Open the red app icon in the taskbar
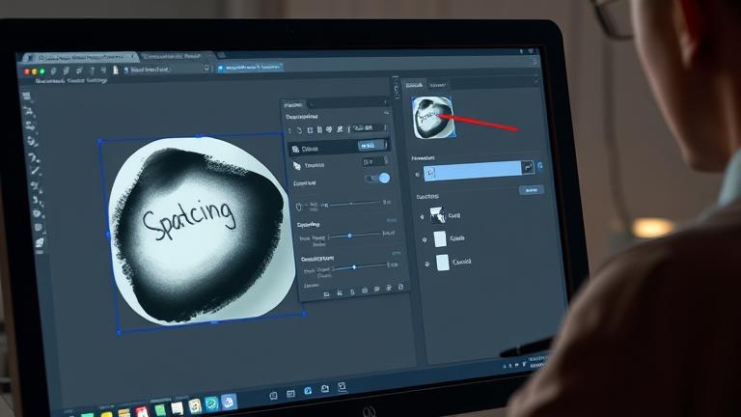The image size is (741, 417). [142, 411]
